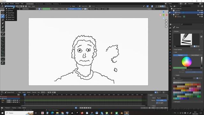Open the Playback popover in timeline
Image resolution: width=204 pixels, height=115 pixels.
coord(8,108)
